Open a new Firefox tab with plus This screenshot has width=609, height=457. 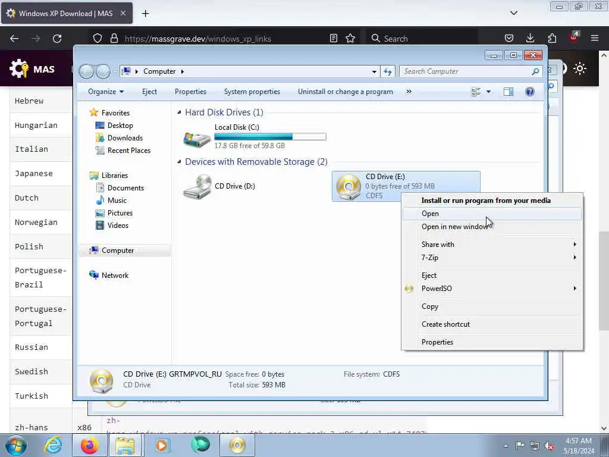pos(145,14)
